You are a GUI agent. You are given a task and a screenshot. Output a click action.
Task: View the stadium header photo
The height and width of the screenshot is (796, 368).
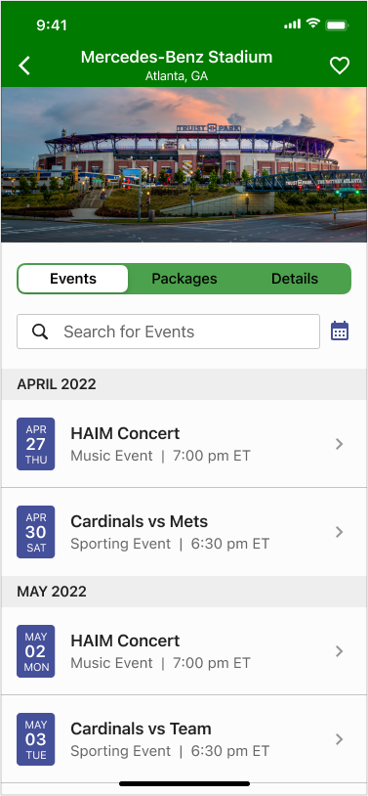(x=184, y=164)
